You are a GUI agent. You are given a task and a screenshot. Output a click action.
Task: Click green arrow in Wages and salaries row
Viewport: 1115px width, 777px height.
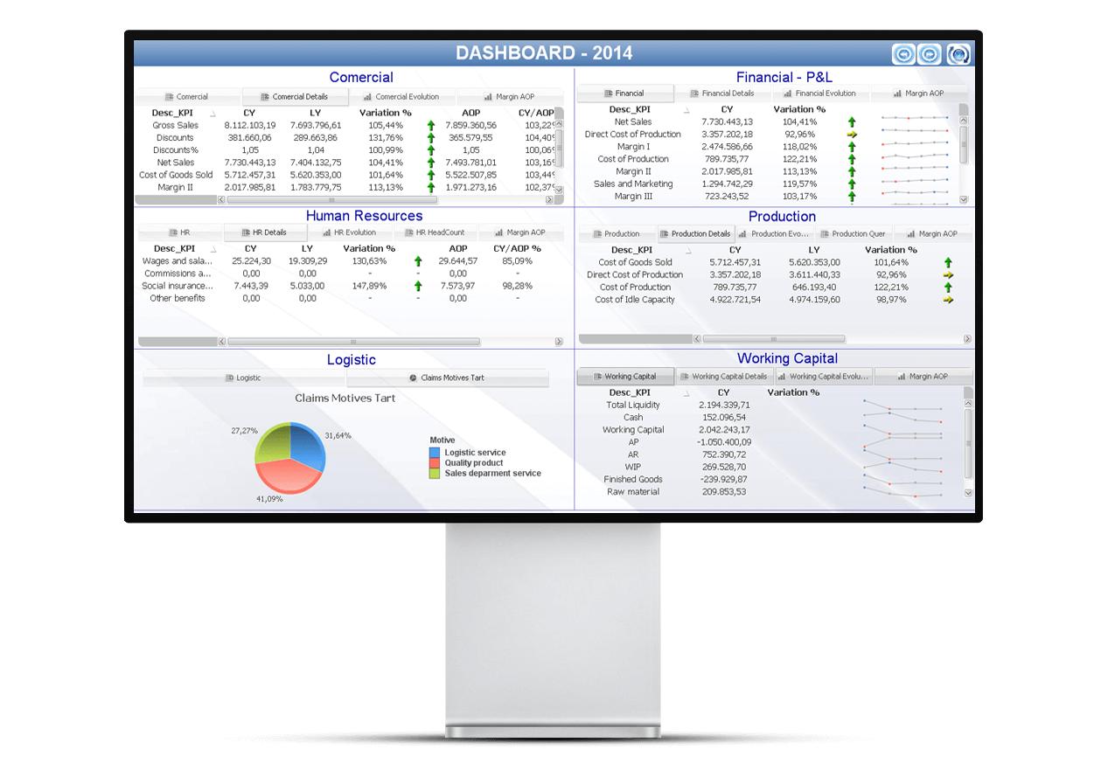click(x=418, y=261)
